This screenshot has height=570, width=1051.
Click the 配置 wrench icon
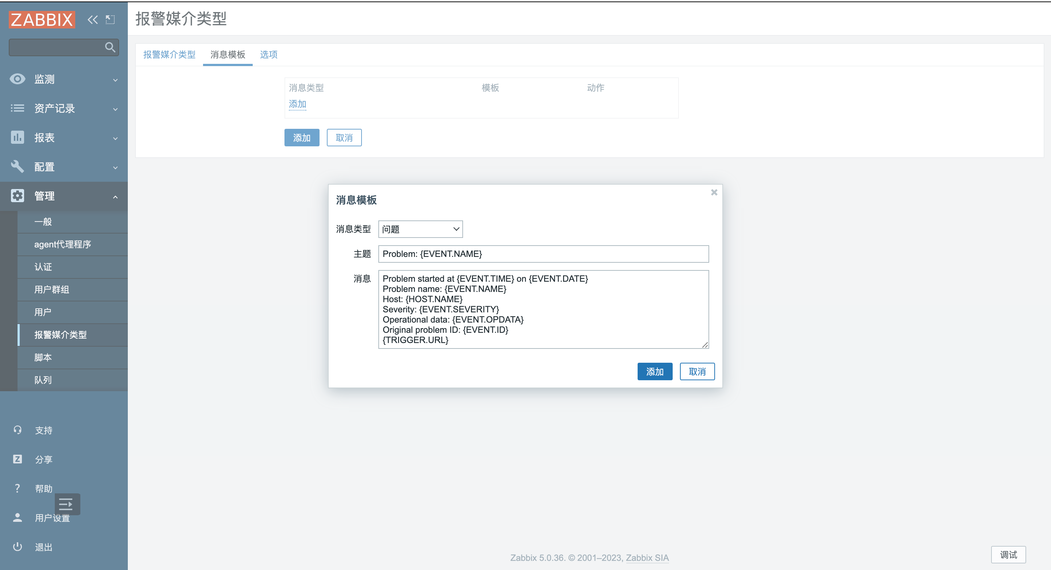pyautogui.click(x=17, y=166)
